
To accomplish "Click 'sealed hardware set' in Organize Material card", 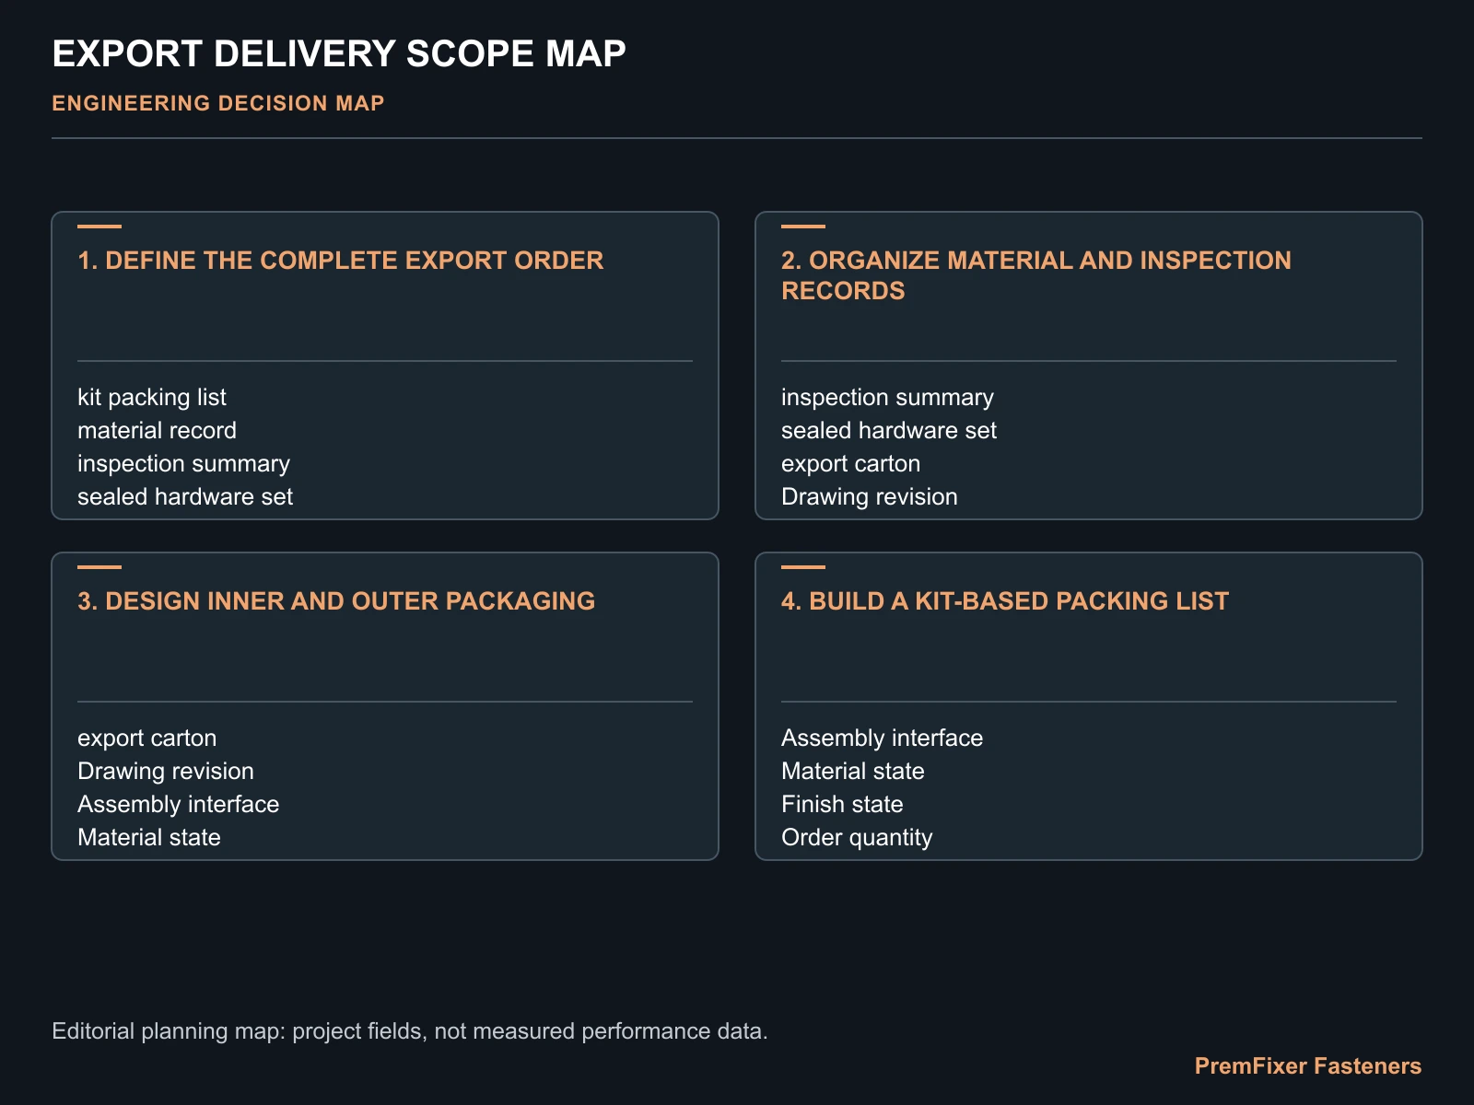I will point(889,431).
